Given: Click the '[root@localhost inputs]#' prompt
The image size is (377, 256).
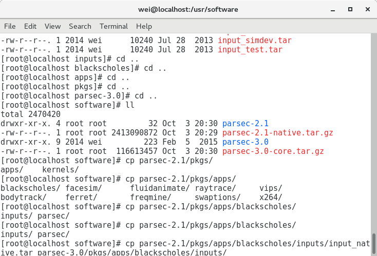Looking at the screenshot, I should click(56, 59).
